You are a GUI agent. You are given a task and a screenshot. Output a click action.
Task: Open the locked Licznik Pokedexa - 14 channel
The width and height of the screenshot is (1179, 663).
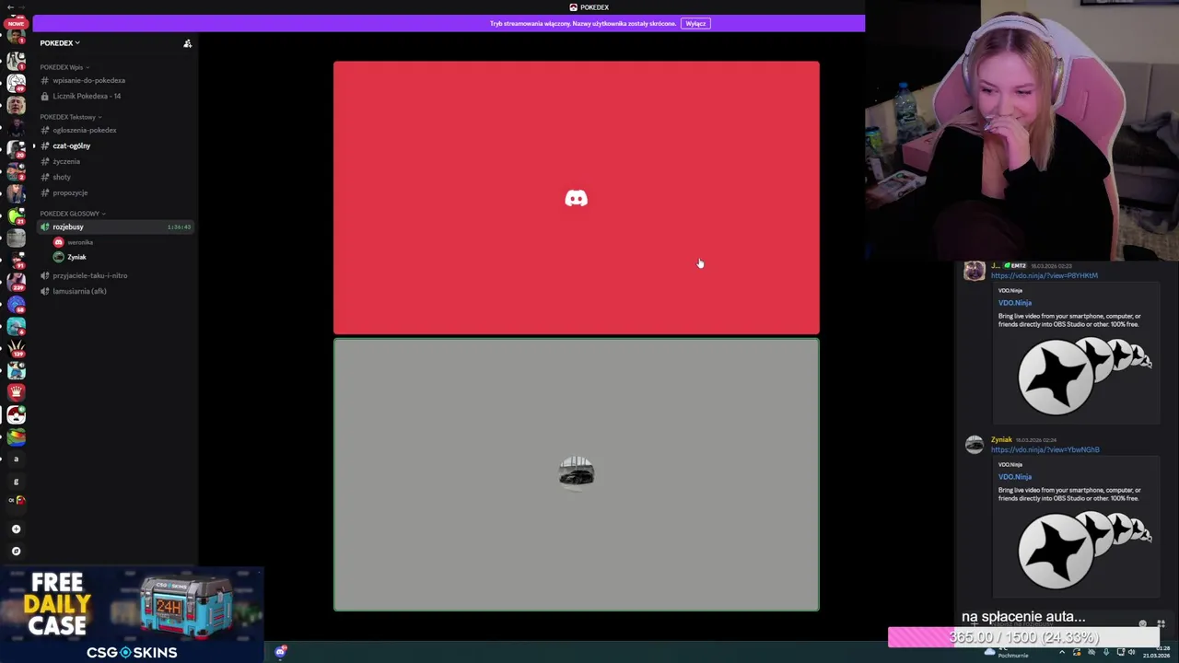pyautogui.click(x=115, y=96)
